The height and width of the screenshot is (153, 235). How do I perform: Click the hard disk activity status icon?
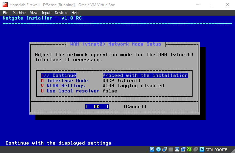point(152,149)
